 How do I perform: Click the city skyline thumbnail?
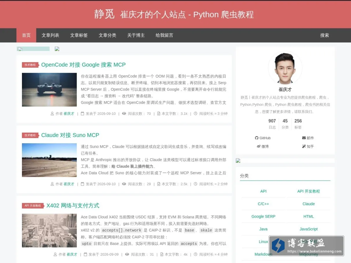pyautogui.click(x=49, y=231)
